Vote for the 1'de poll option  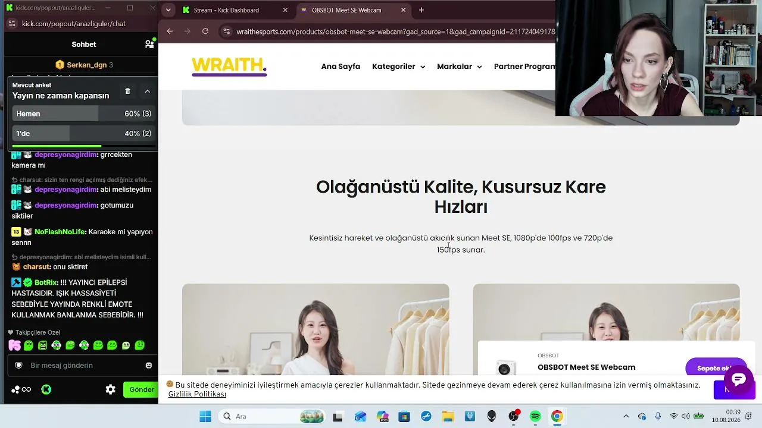coord(83,133)
